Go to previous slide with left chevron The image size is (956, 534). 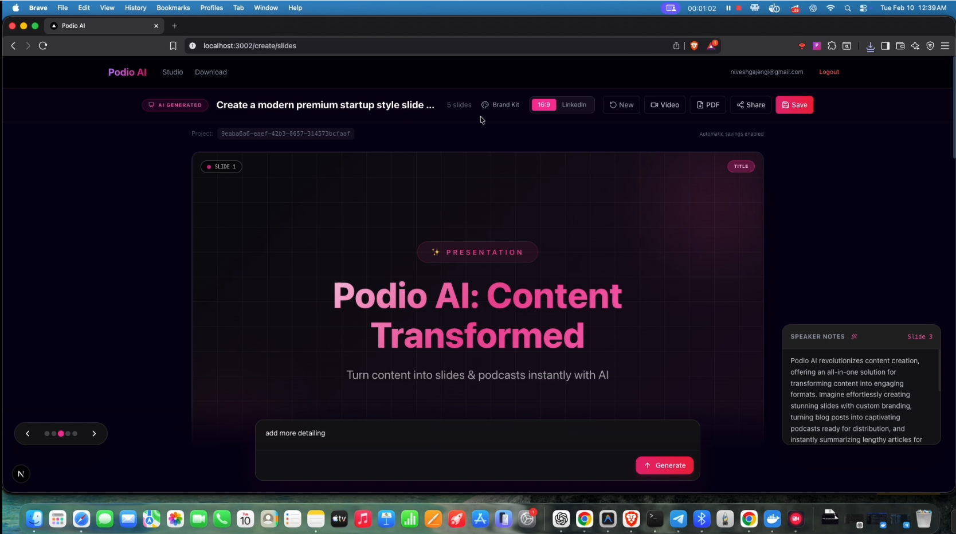28,434
